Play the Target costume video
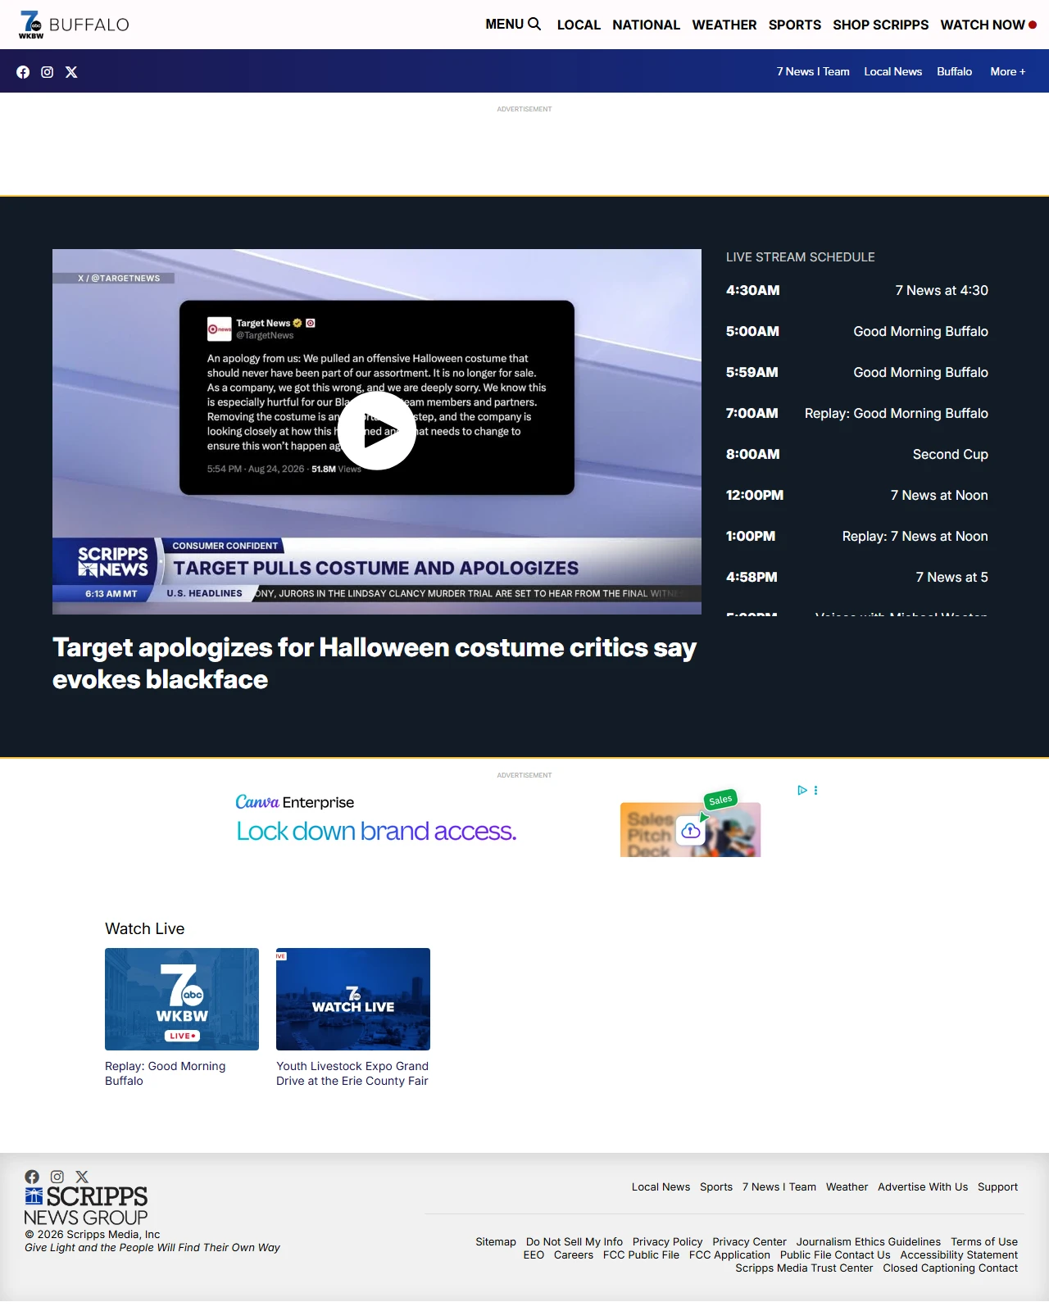This screenshot has height=1311, width=1049. (377, 431)
